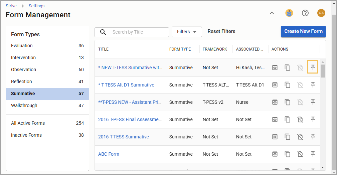Deactivate the ABC Form
This screenshot has height=175, width=337.
300,154
